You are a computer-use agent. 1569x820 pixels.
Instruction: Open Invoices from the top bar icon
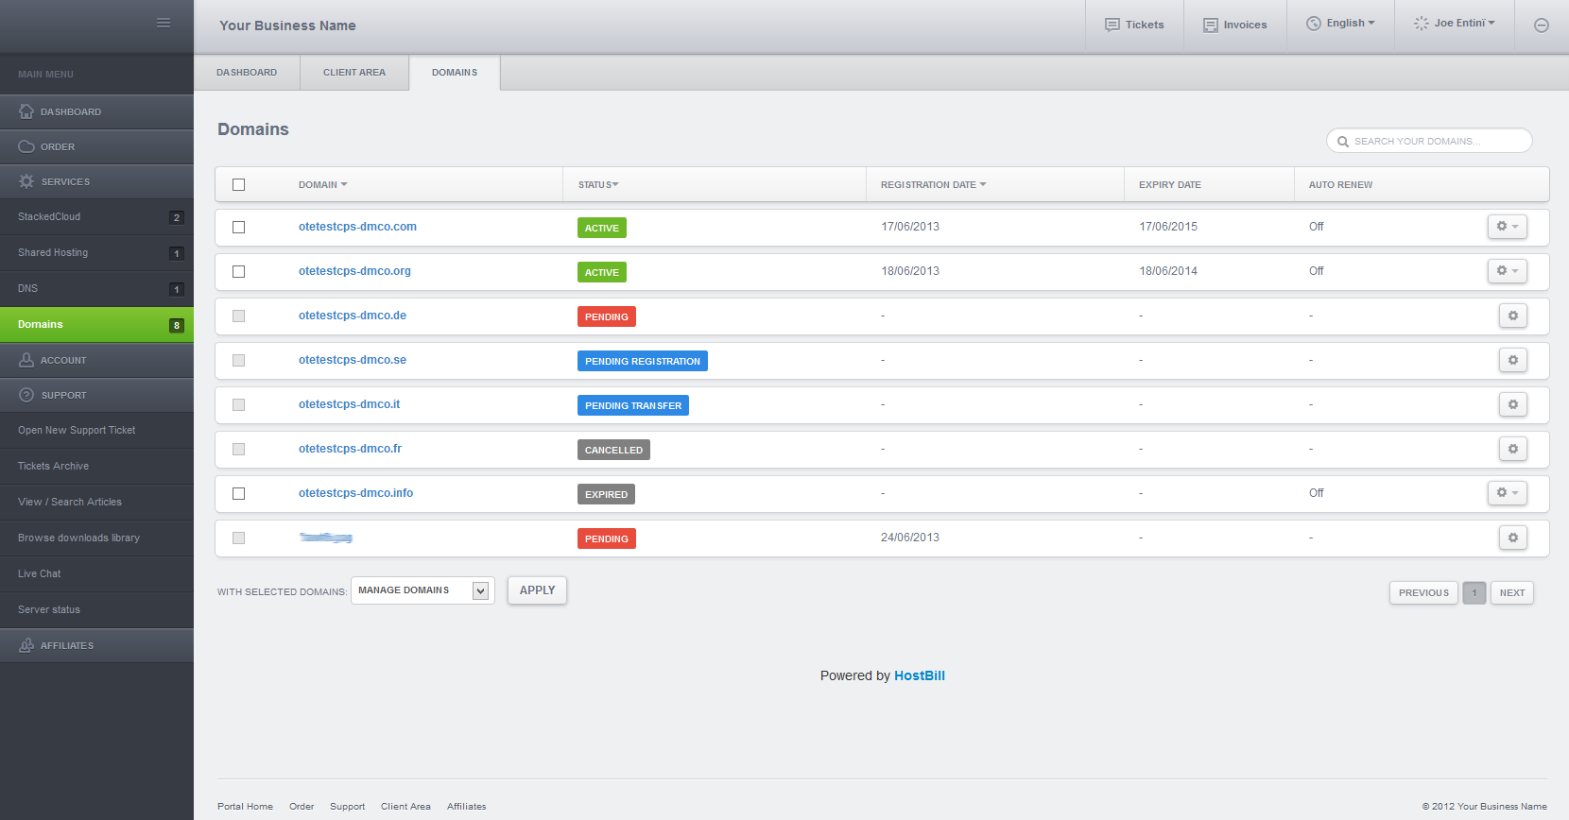(x=1211, y=26)
